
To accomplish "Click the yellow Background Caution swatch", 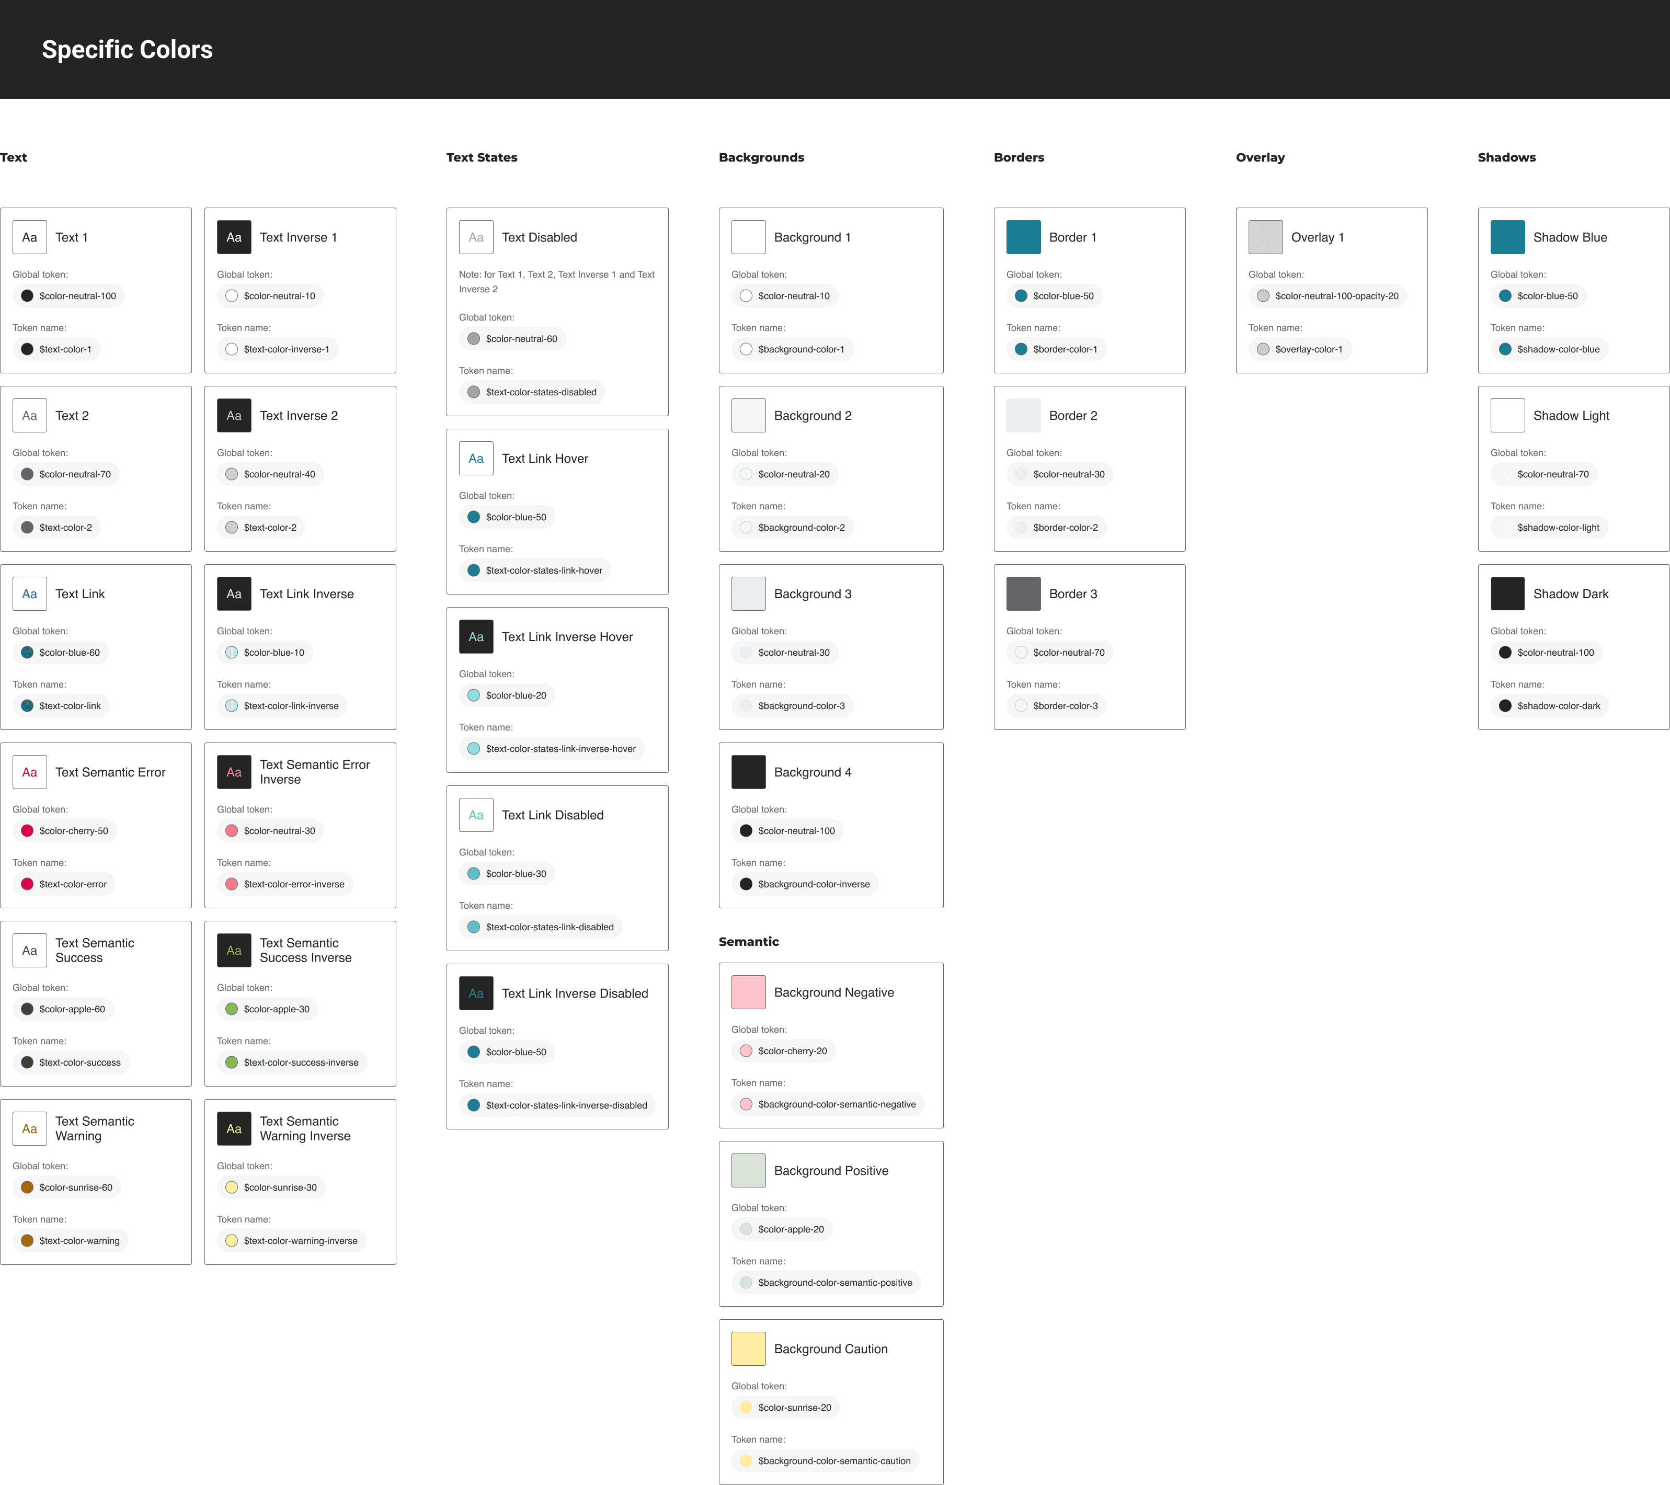I will (x=748, y=1349).
